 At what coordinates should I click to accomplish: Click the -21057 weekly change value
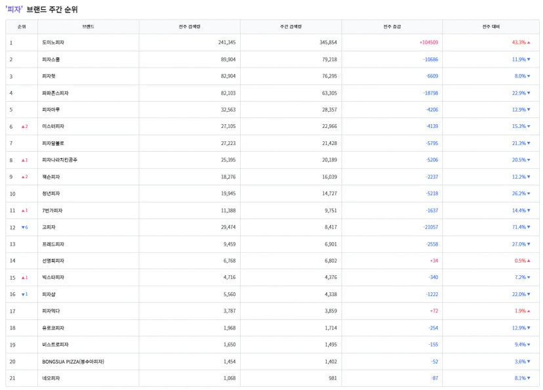coord(430,227)
